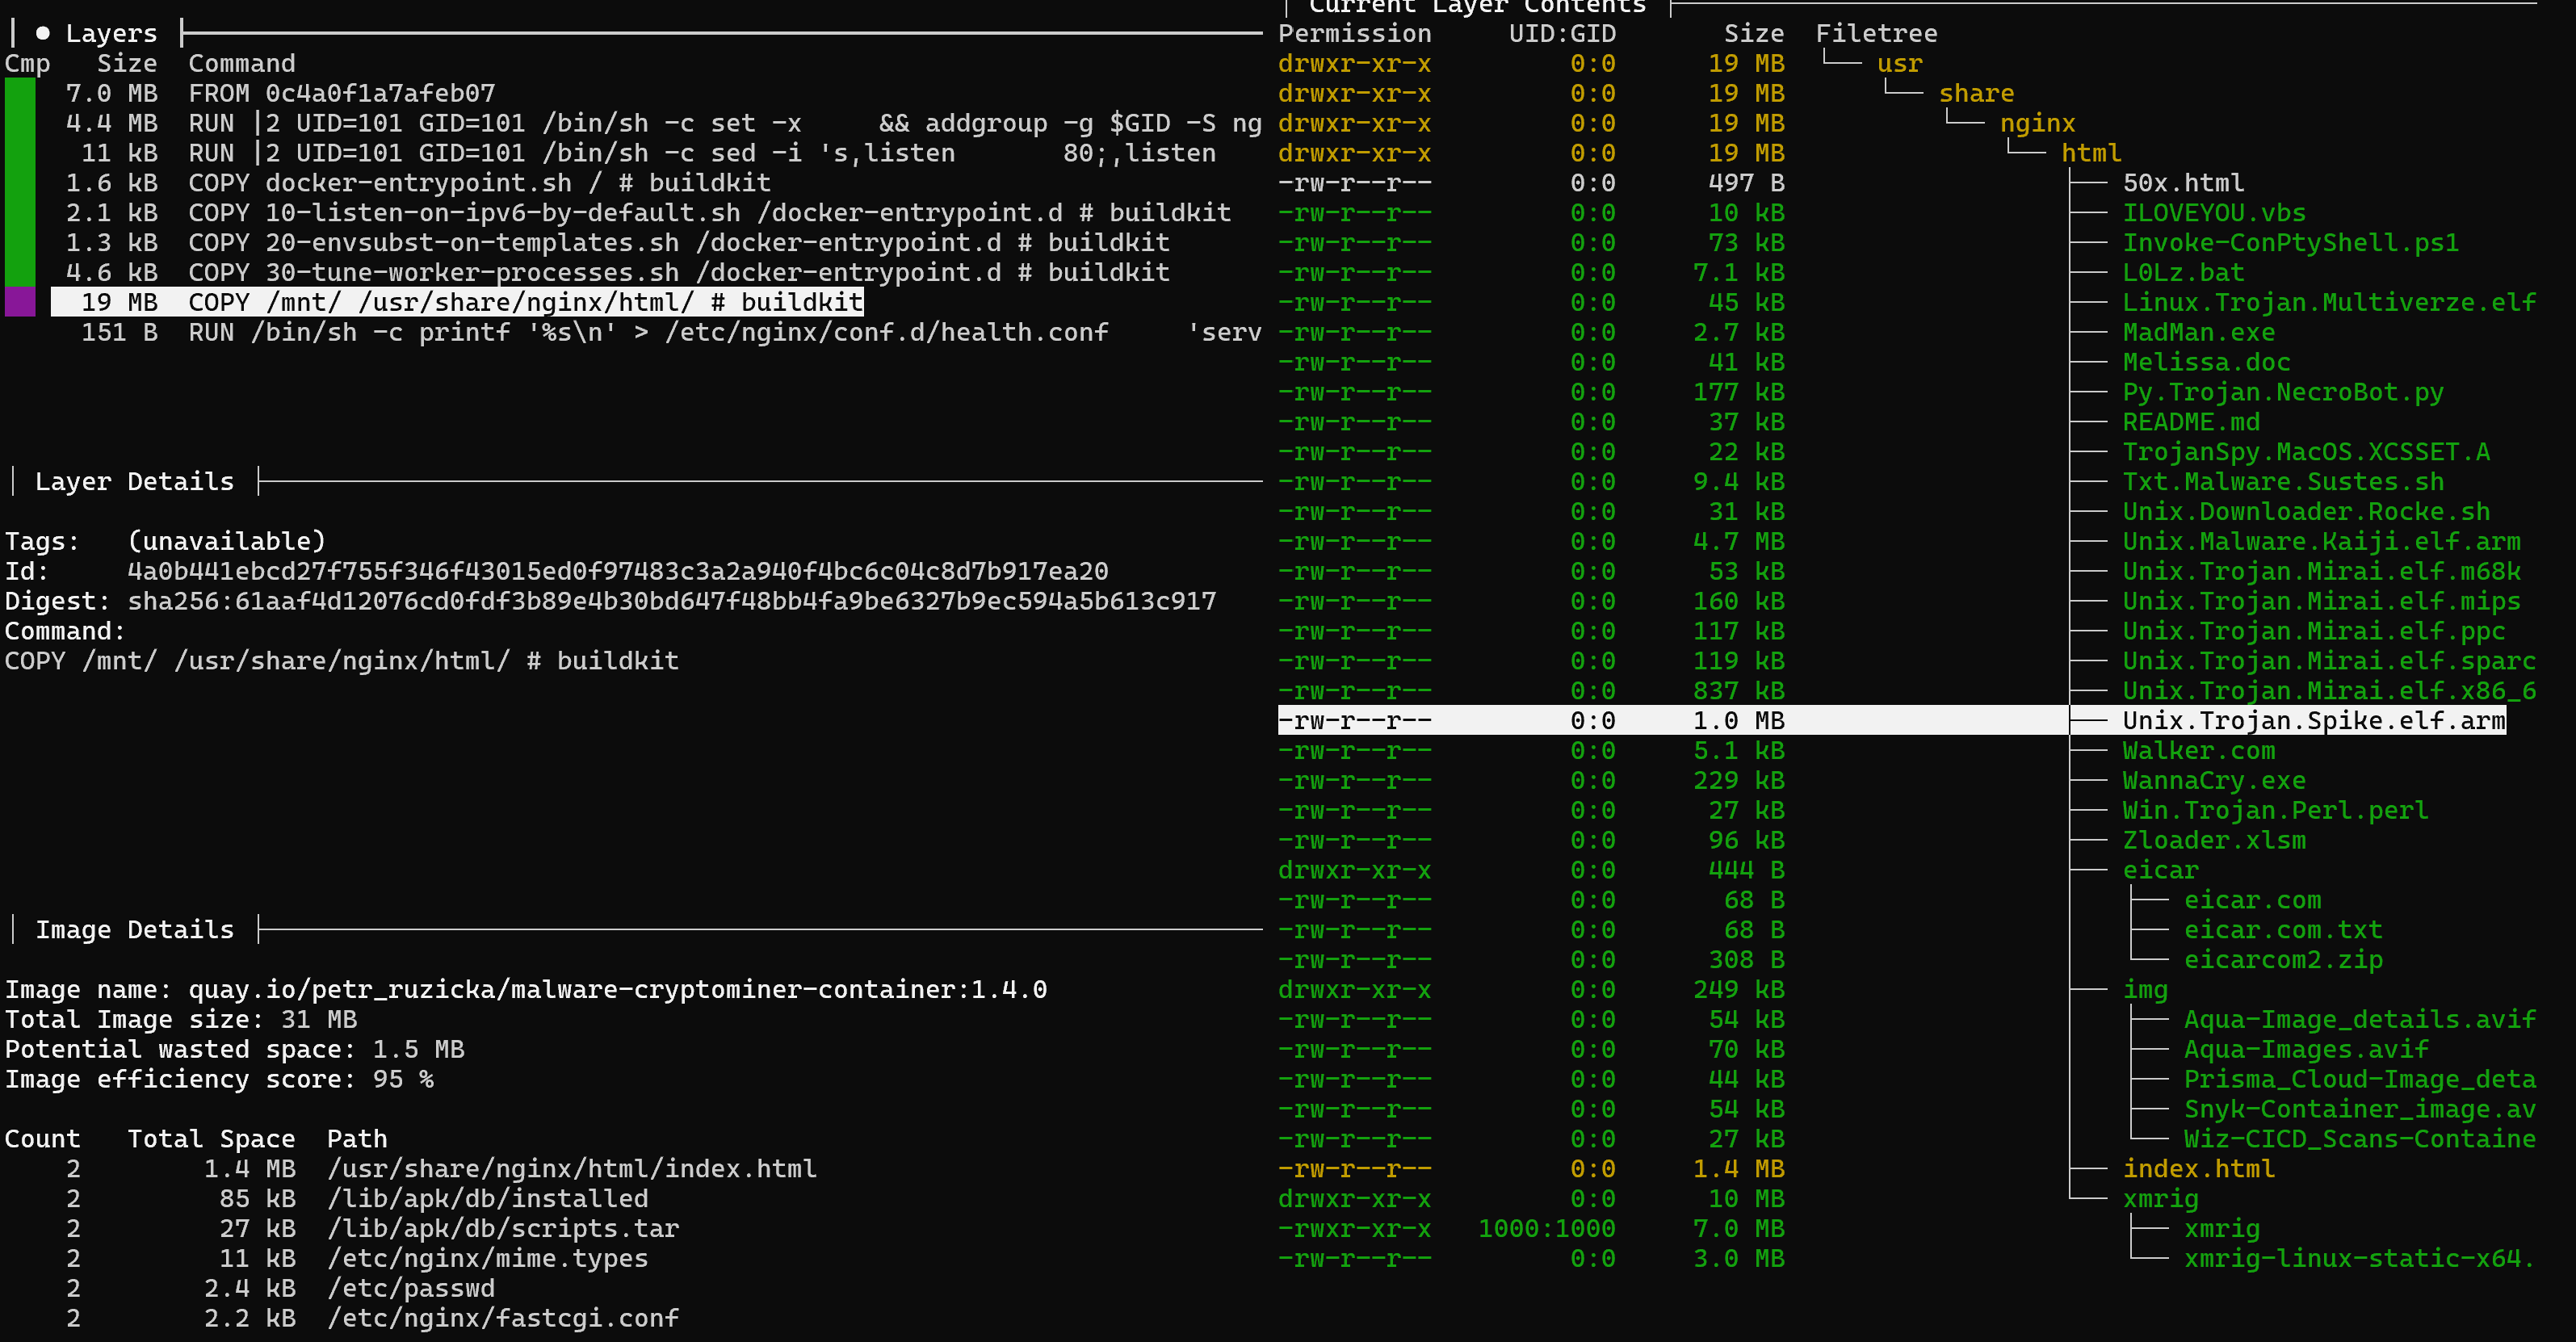Viewport: 2576px width, 1342px height.
Task: Select Unix.Trojan.Mirai.elf.mips file
Action: click(2321, 601)
